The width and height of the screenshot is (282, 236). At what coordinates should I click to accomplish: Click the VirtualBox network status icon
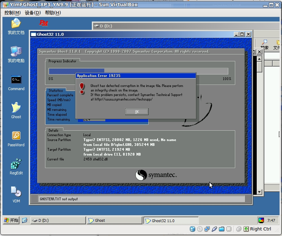click(207, 229)
